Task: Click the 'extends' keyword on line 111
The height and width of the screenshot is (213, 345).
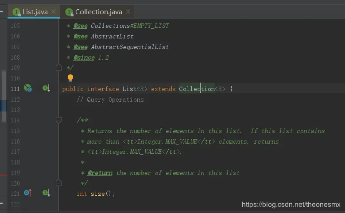Action: coord(163,89)
